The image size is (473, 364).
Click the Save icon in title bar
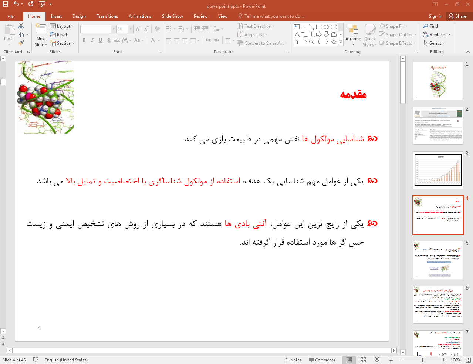coord(6,4)
